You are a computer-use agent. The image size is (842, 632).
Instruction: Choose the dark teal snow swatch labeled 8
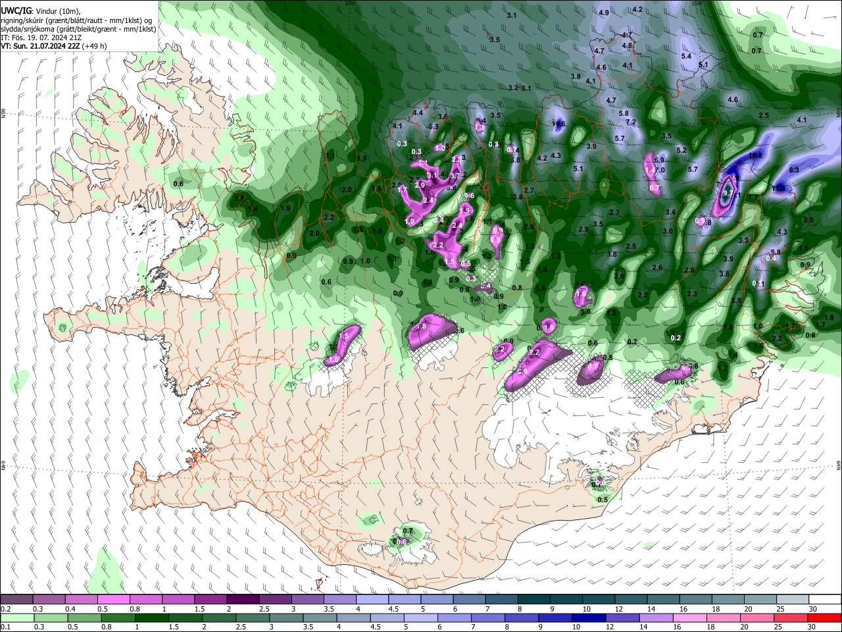[534, 600]
